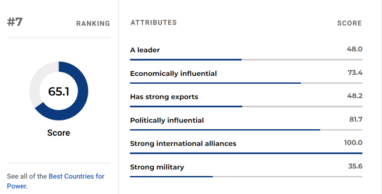Click the 'Score' caption below the donut
Screen dimensions: 382x194
59,133
